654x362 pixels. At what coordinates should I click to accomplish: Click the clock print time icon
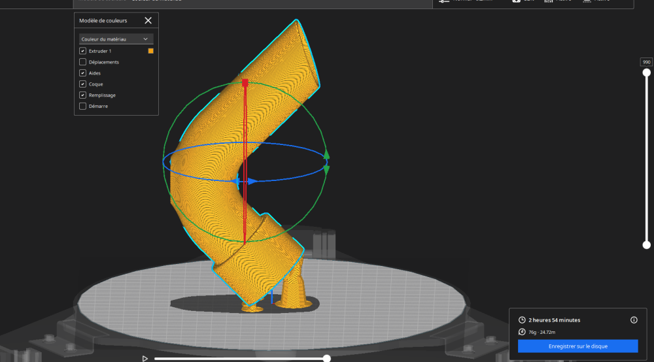521,320
